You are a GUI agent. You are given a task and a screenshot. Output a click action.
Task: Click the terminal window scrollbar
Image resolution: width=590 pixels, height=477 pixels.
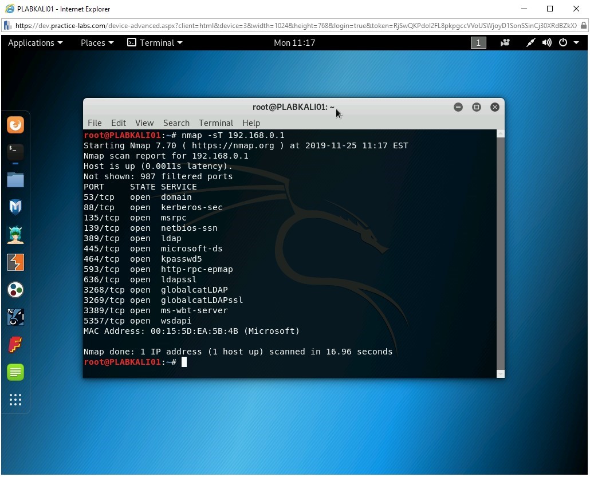click(499, 252)
